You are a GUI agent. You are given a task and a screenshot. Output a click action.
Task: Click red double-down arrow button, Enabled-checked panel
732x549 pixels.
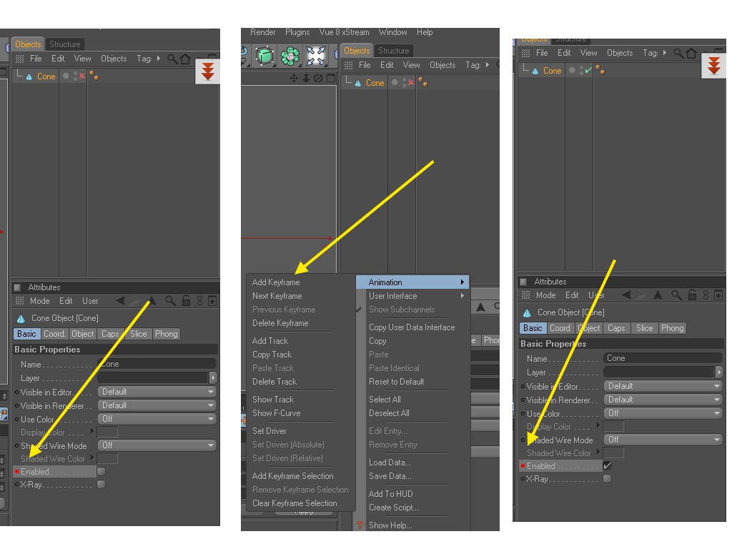714,66
